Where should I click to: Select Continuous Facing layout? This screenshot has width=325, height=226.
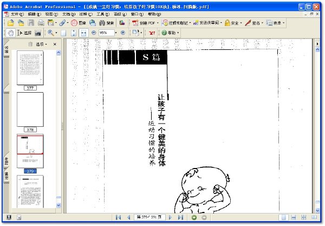click(304, 217)
